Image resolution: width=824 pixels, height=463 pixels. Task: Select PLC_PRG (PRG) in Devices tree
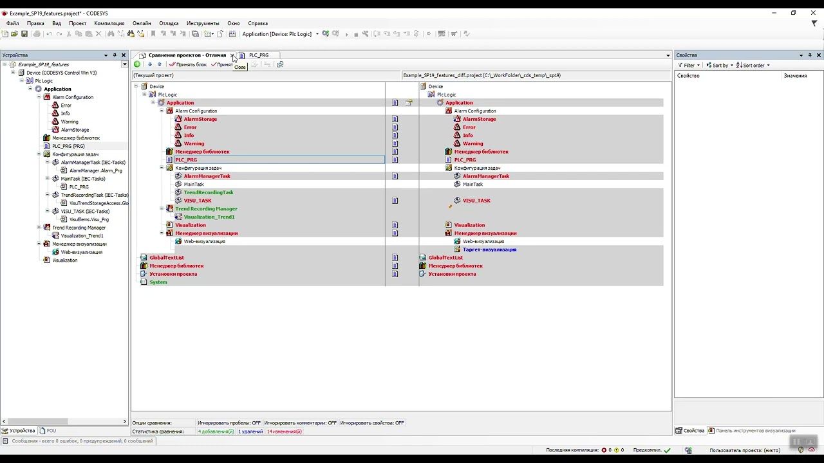coord(68,146)
